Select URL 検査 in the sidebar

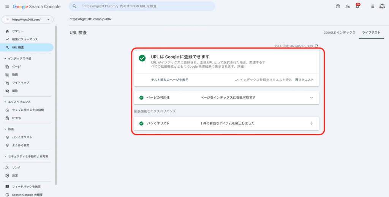(27, 47)
